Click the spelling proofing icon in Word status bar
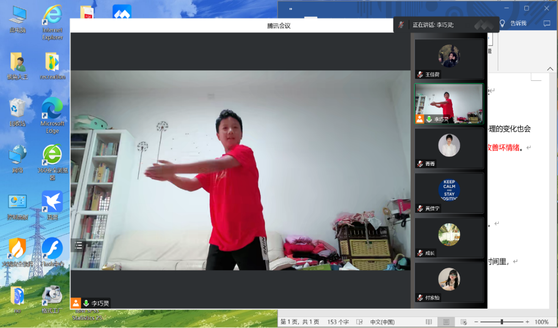This screenshot has height=328, width=558. pyautogui.click(x=360, y=322)
